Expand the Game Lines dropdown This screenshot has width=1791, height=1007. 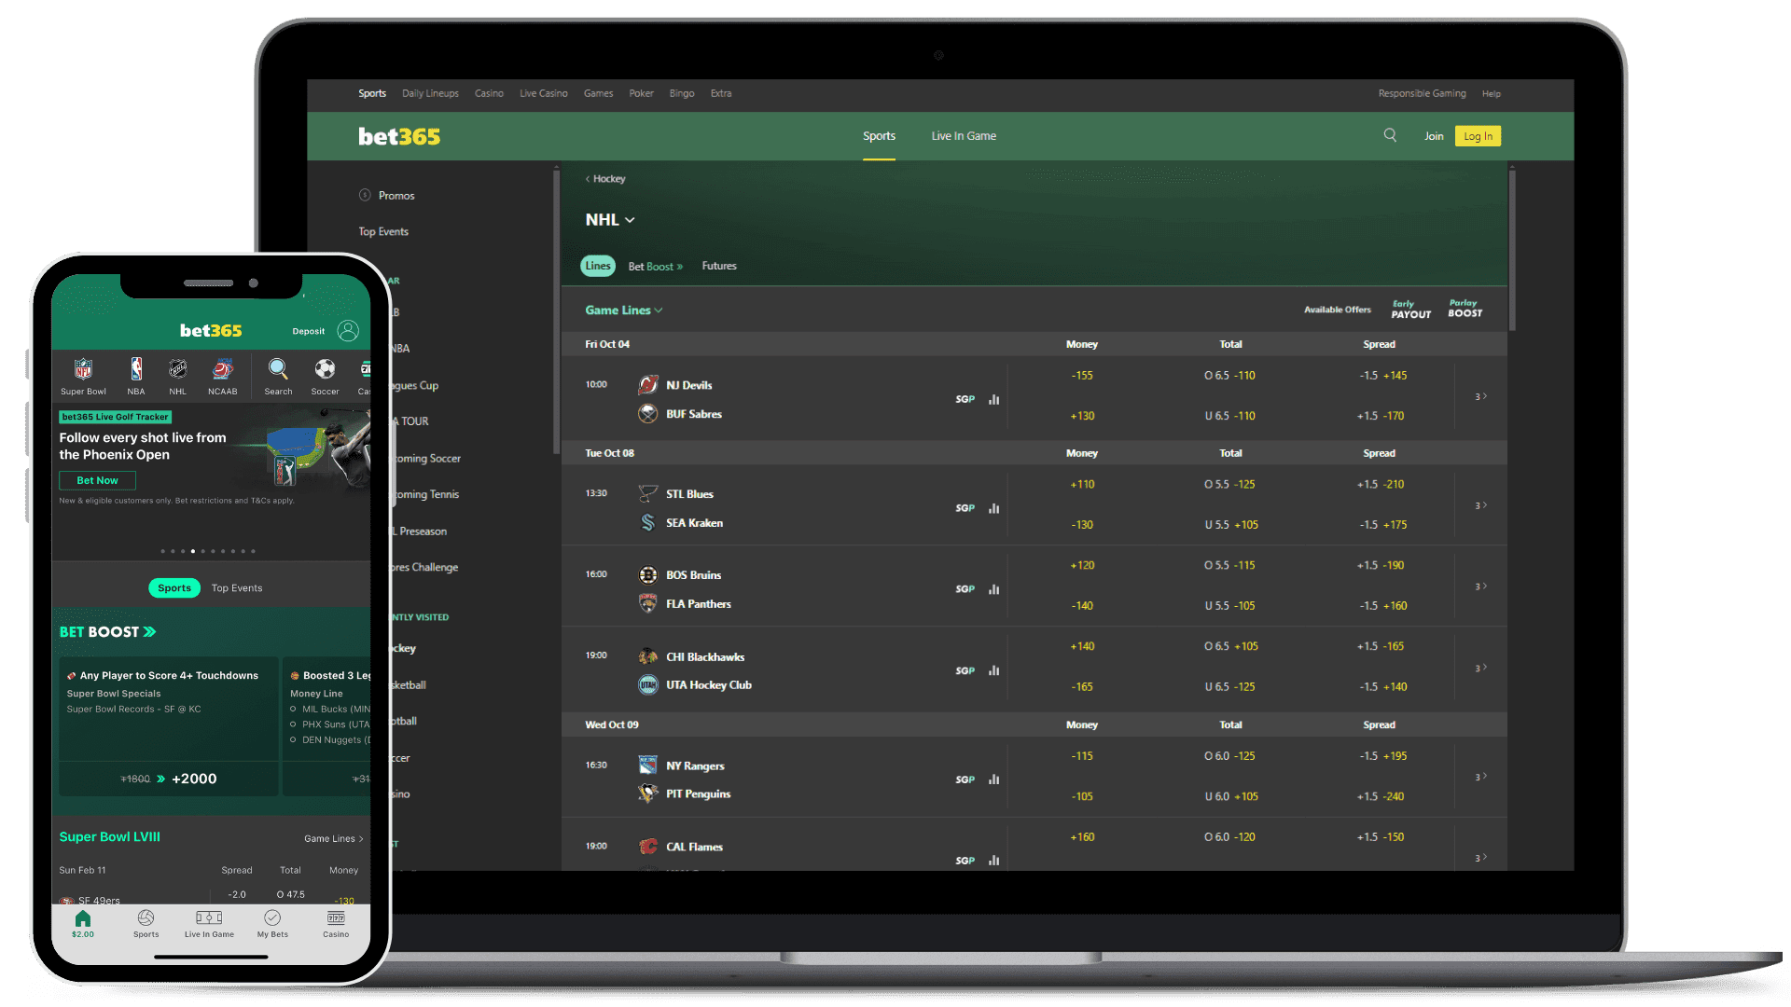coord(622,310)
